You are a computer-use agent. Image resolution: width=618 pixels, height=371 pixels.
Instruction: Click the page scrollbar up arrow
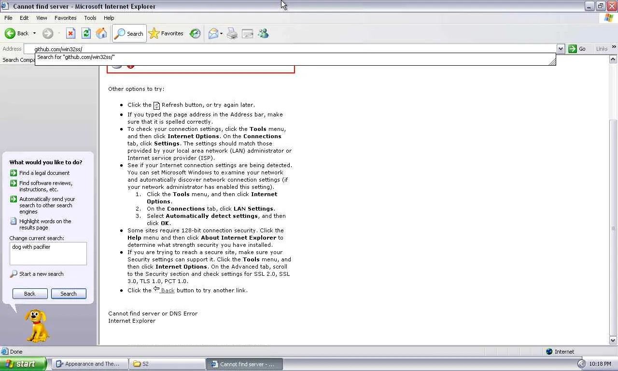tap(613, 59)
